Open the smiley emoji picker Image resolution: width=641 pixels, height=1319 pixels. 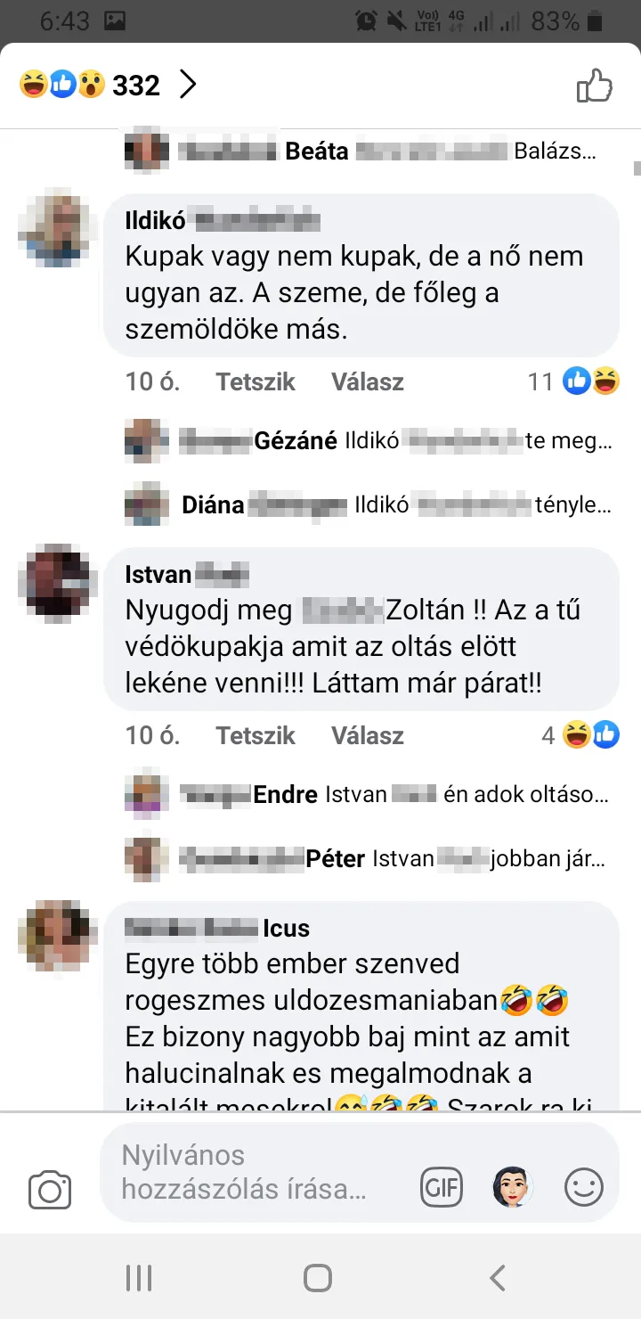click(584, 1187)
